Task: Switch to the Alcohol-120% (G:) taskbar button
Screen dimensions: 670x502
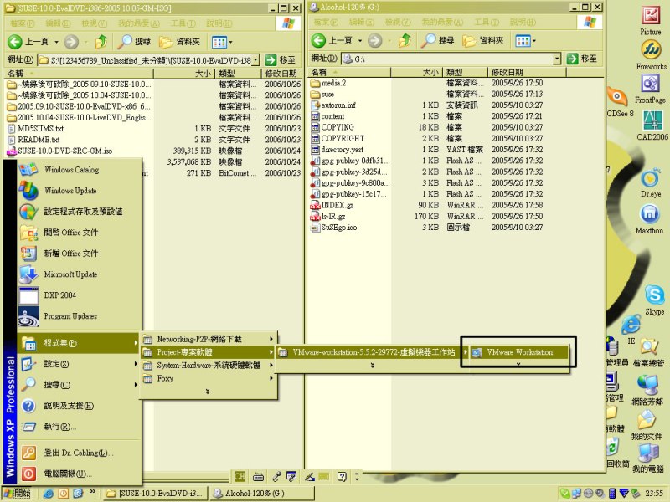Action: (261, 494)
